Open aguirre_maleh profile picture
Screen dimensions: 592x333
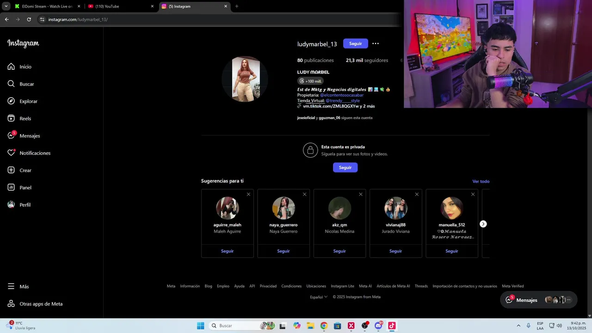tap(227, 208)
